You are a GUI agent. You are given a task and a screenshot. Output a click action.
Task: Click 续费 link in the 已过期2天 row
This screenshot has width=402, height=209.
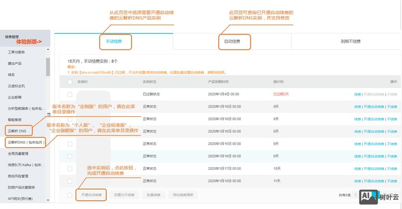point(357,94)
